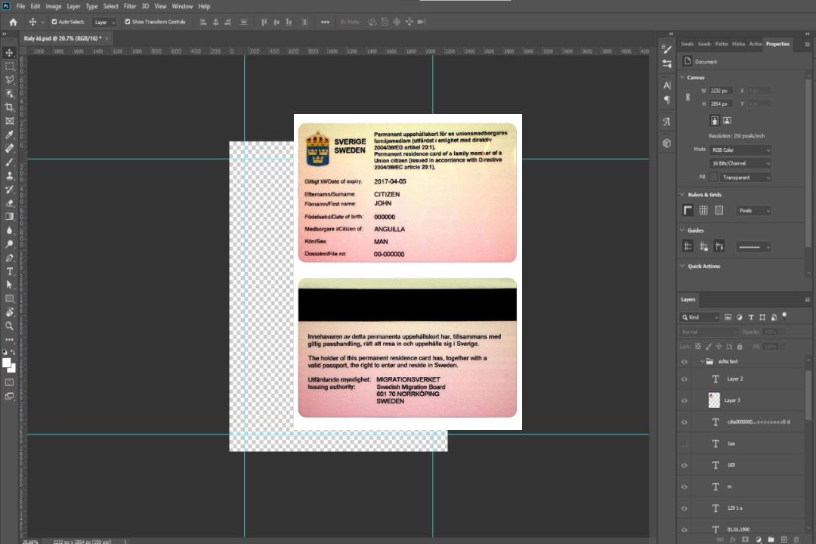Hide the 'edite text' group

tap(685, 362)
